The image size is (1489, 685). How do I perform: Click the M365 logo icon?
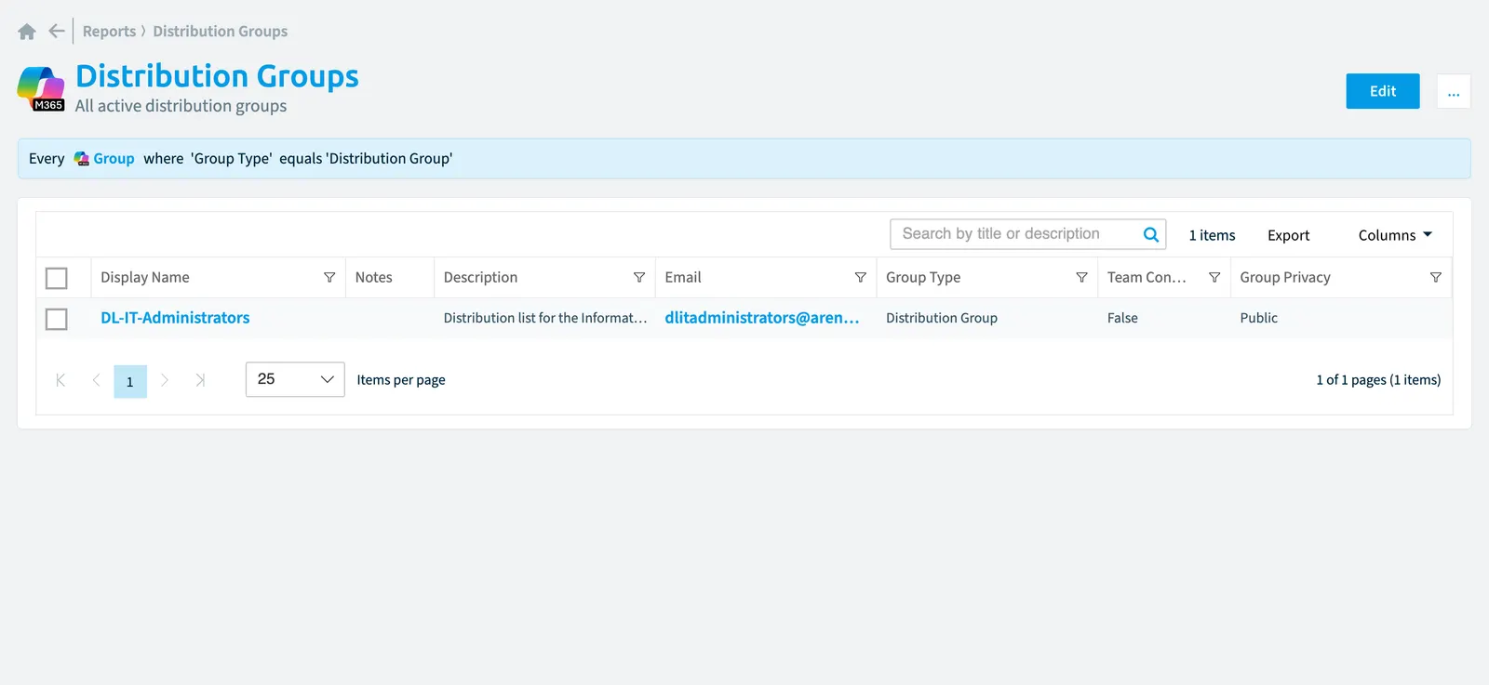pos(41,89)
